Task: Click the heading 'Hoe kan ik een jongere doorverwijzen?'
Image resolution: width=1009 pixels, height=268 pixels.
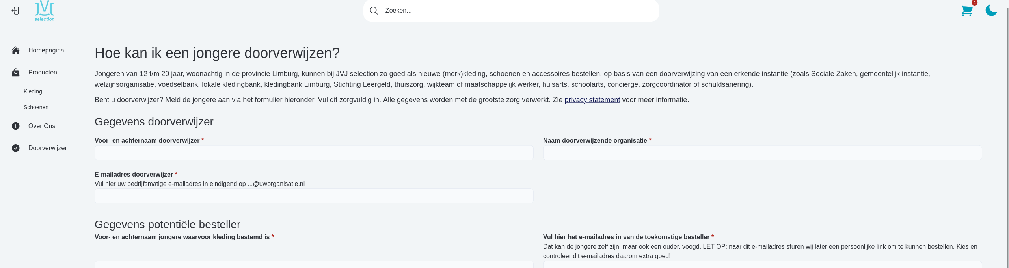Action: click(217, 53)
